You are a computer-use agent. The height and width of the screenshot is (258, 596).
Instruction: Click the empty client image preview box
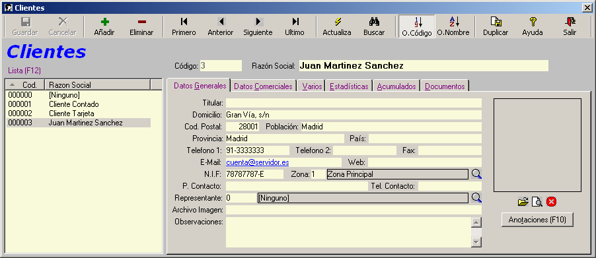click(537, 145)
